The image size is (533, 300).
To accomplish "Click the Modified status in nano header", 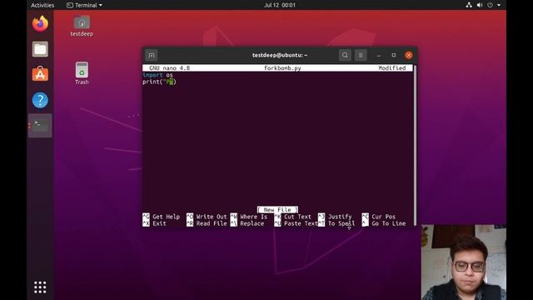I will tap(392, 68).
